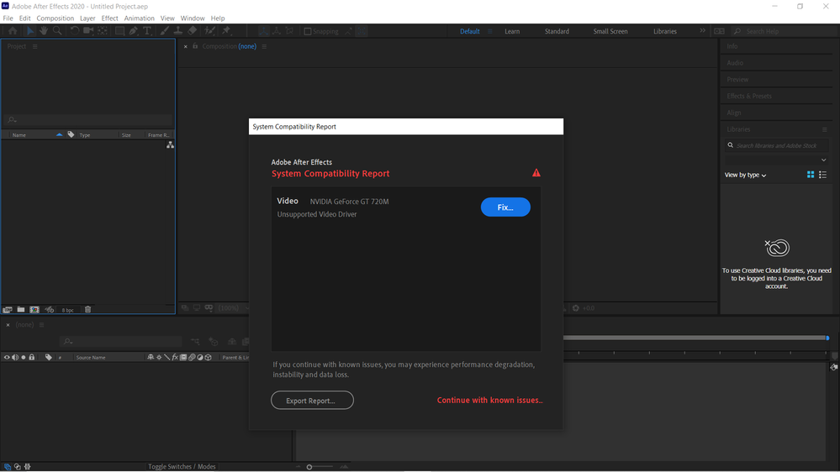Select the Clone Stamp tool

click(178, 31)
